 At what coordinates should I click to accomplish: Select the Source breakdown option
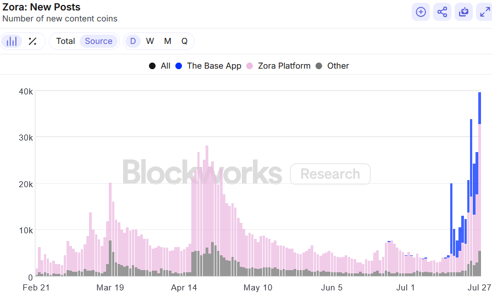click(x=98, y=41)
